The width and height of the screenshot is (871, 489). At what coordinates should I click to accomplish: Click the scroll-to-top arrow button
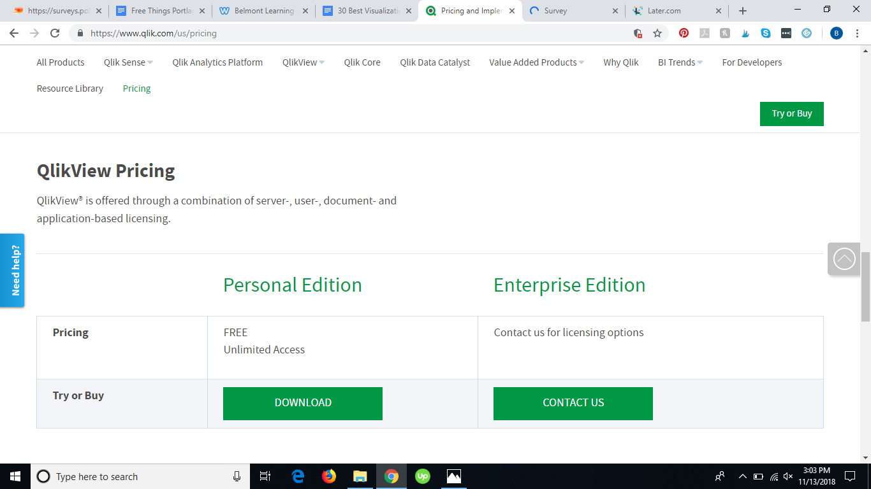tap(844, 259)
